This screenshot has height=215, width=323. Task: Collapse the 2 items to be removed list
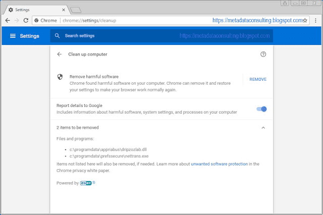coord(263,128)
